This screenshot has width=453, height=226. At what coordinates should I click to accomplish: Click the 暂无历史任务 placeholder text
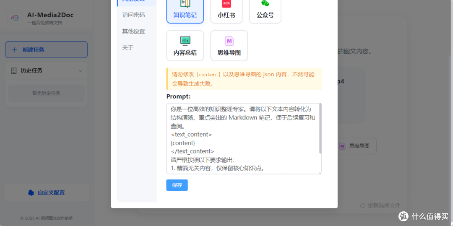(x=46, y=93)
